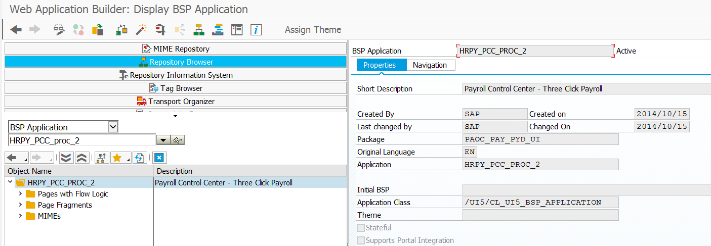711x246 pixels.
Task: Click the Changed On date field
Action: pos(662,127)
